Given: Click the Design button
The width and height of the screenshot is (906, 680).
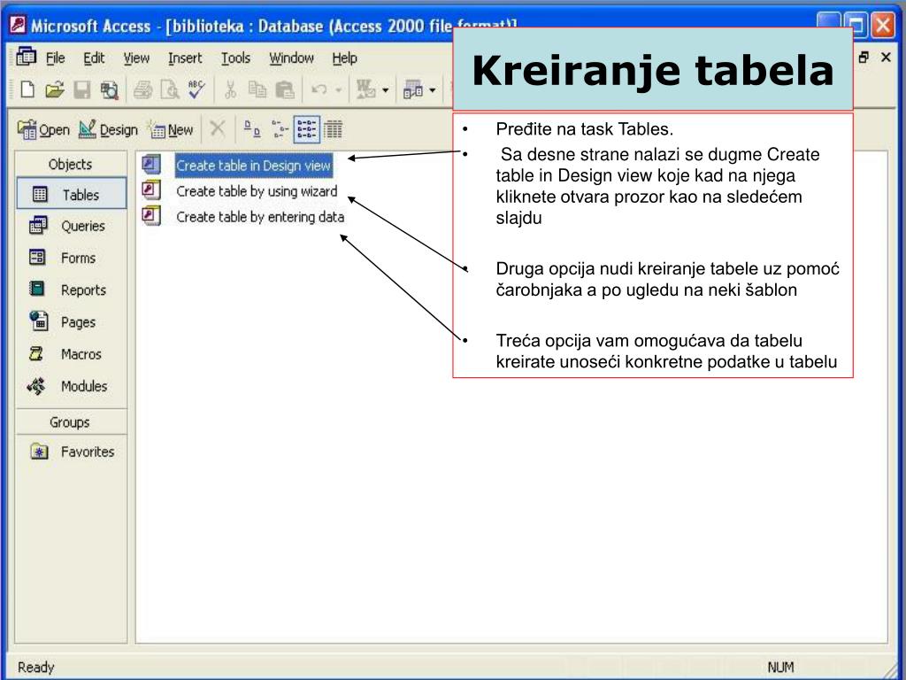Looking at the screenshot, I should click(x=108, y=129).
